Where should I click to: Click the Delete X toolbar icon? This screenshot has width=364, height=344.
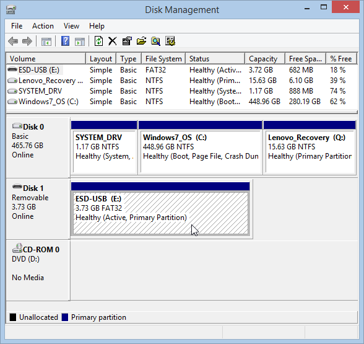pos(113,42)
